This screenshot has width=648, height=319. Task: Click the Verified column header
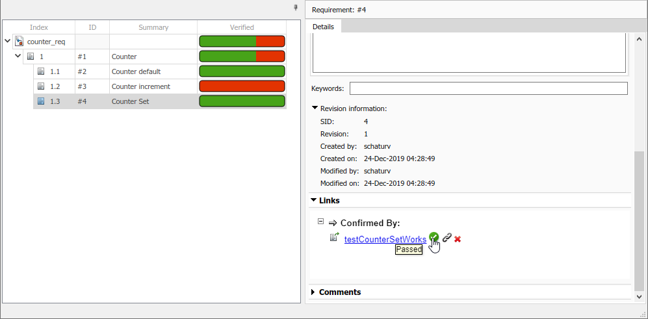[x=242, y=27]
